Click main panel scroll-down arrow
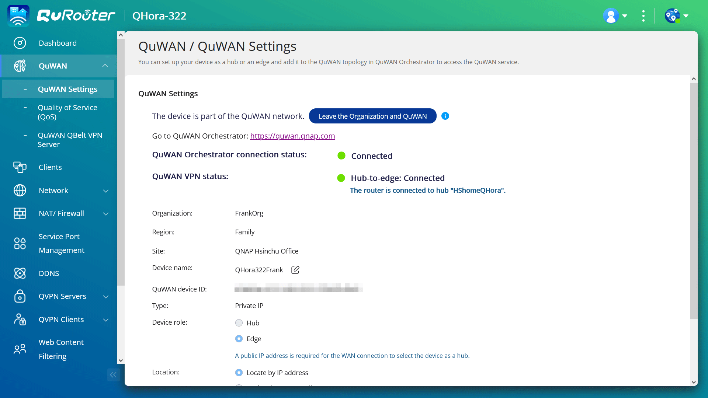 pos(694,382)
